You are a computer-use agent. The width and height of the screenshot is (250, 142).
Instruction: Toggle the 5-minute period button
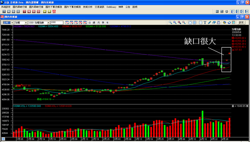click(67, 23)
